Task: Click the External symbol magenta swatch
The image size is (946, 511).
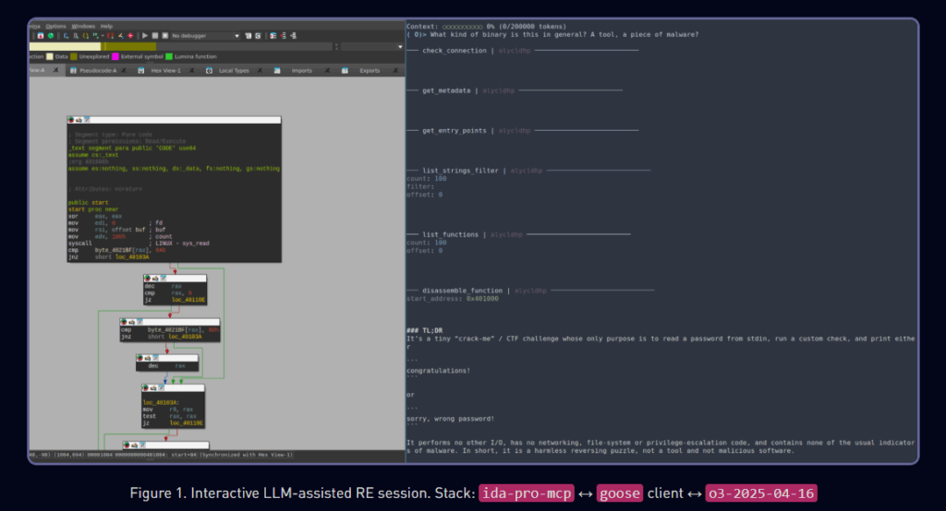Action: [x=115, y=56]
